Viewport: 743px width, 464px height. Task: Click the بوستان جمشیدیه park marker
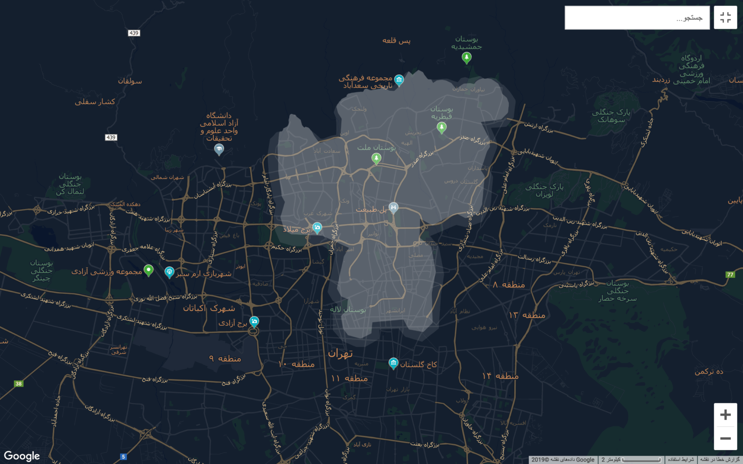466,58
